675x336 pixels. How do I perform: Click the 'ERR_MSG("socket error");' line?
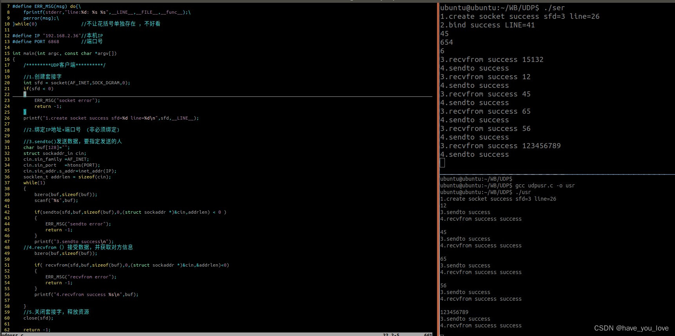coord(67,100)
